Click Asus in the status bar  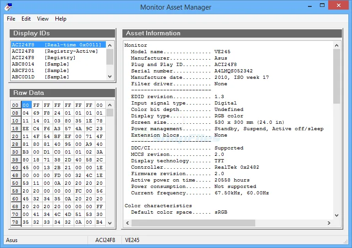(11, 240)
